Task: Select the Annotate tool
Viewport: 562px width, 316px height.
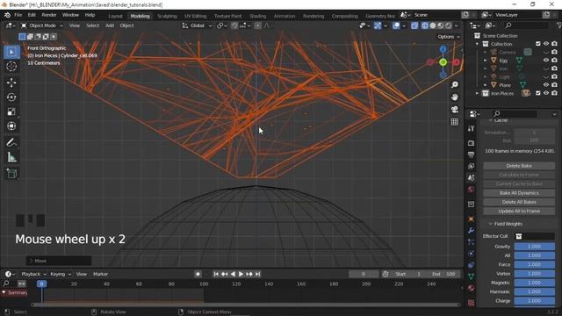Action: [11, 142]
